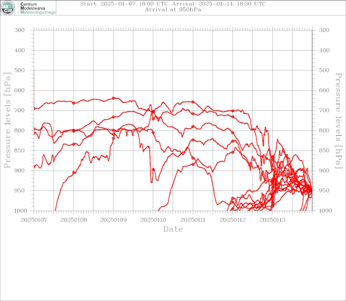Image resolution: width=346 pixels, height=301 pixels.
Task: Click the right axis value 500
Action: (324, 70)
